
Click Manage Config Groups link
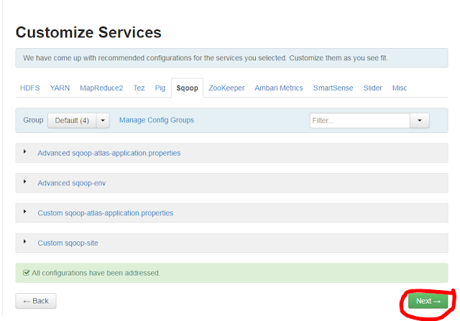(x=157, y=120)
